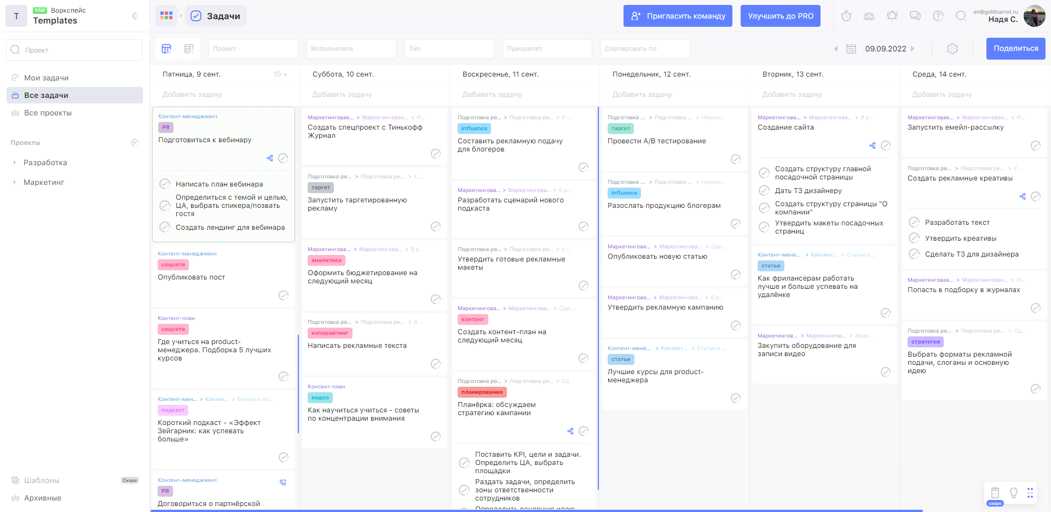Collapse the sidebar with double chevron
The width and height of the screenshot is (1051, 512).
click(x=135, y=16)
